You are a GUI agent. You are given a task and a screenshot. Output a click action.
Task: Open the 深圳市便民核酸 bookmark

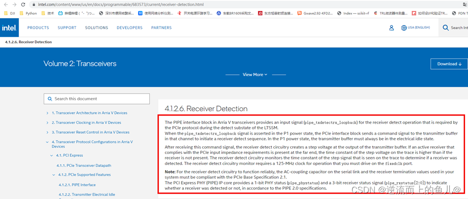pyautogui.click(x=117, y=13)
